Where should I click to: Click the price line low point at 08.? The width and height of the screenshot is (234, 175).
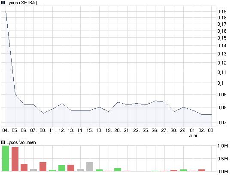[43, 113]
